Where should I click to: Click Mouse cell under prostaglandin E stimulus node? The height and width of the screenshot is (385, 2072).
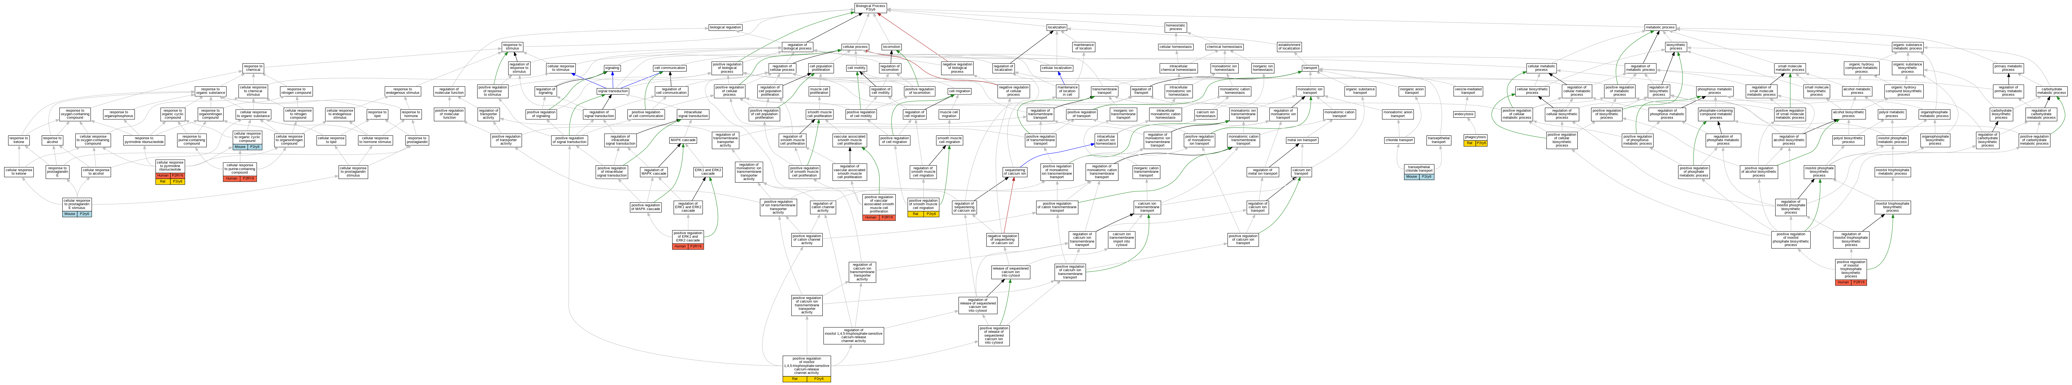pyautogui.click(x=70, y=214)
